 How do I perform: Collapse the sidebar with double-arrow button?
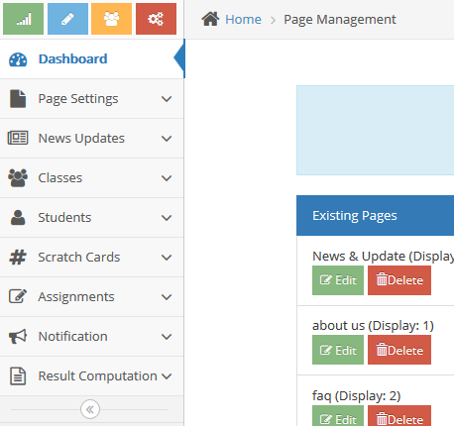tap(90, 409)
